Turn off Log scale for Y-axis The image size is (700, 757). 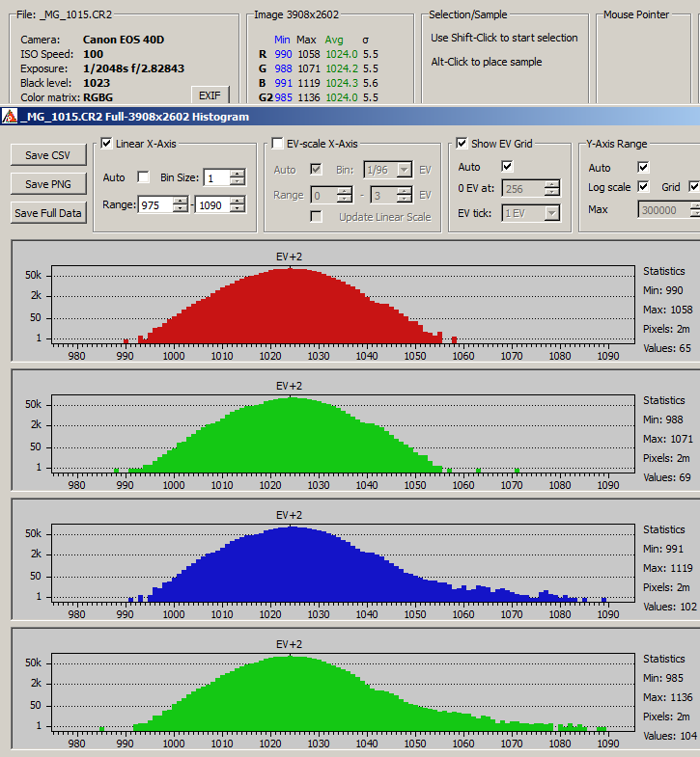644,187
